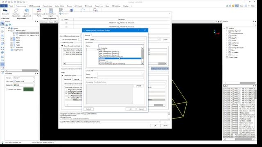Click the Geological Analysis toolbox icon
Viewport: 262px width, 147px height.
click(x=230, y=48)
